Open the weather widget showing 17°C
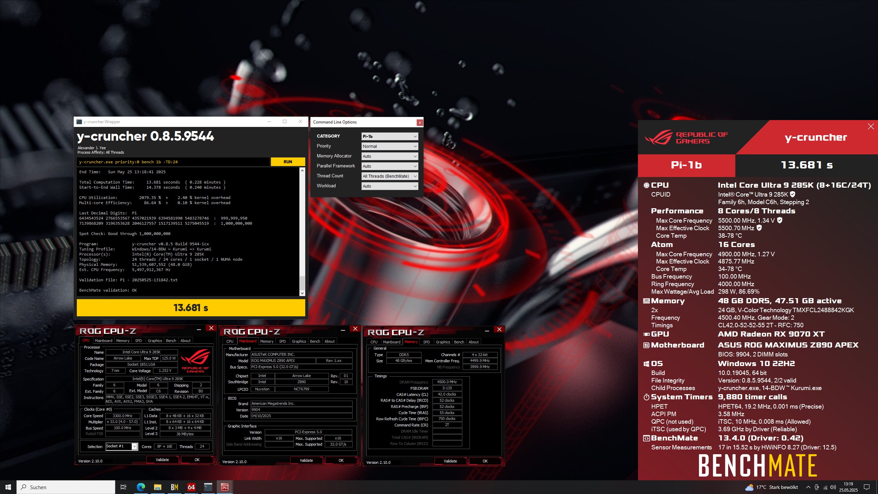 coord(772,487)
